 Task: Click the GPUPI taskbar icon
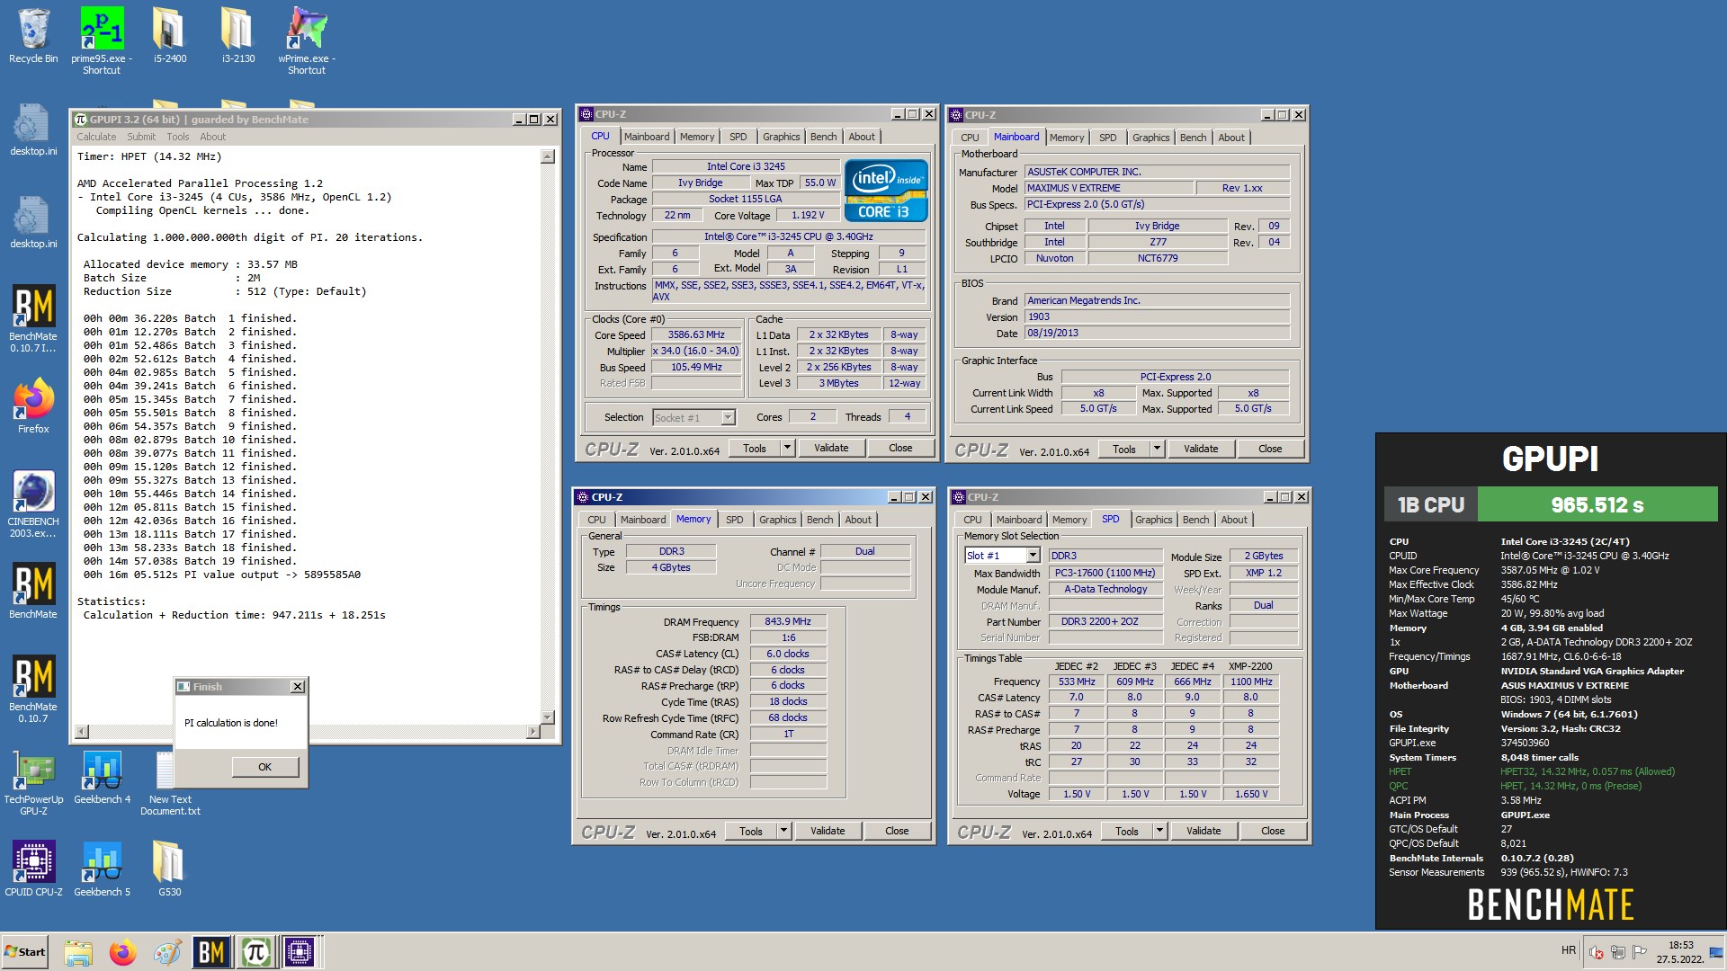tap(255, 952)
